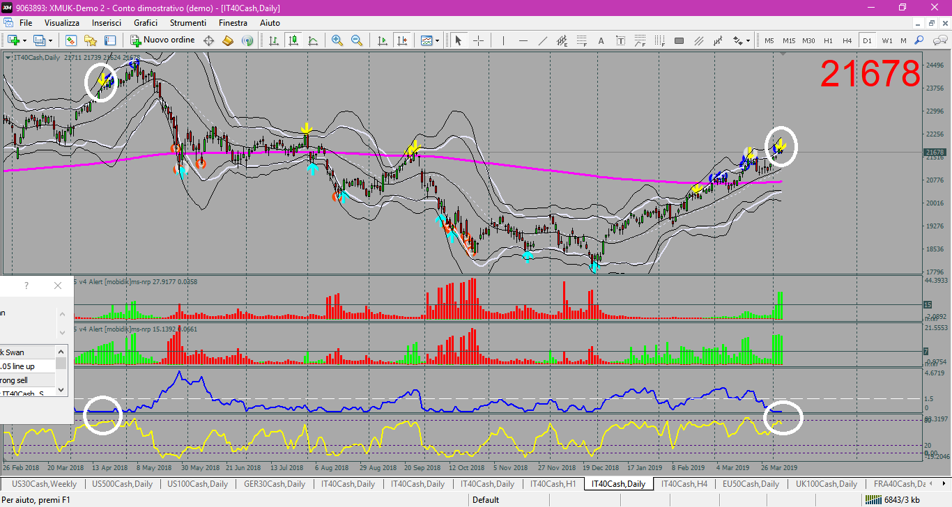Viewport: 952px width, 507px height.
Task: Open the indicators list dropdown
Action: coord(429,40)
